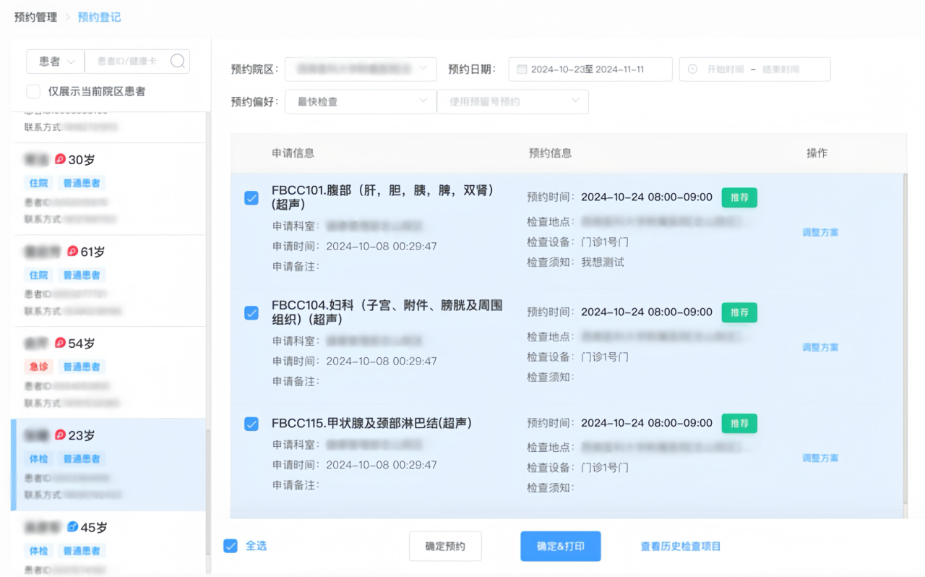Click the clock icon in time range field
Screen dimensions: 925x577
click(x=692, y=69)
